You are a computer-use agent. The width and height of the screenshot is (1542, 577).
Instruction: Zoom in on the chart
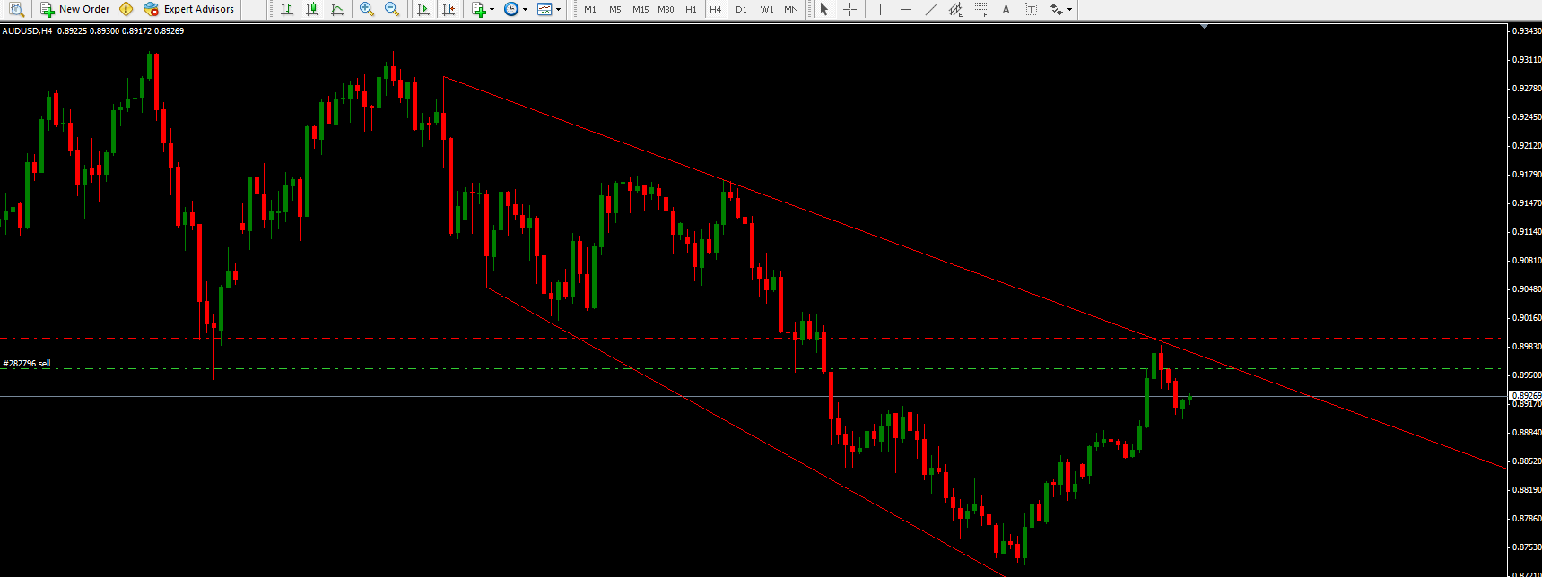click(366, 9)
